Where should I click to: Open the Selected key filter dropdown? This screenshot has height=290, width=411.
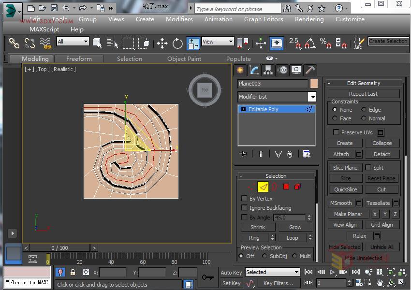(x=296, y=272)
